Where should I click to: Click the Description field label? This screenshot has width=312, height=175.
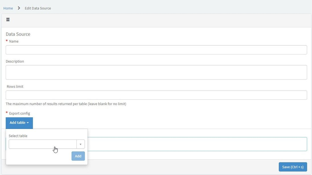pyautogui.click(x=15, y=61)
